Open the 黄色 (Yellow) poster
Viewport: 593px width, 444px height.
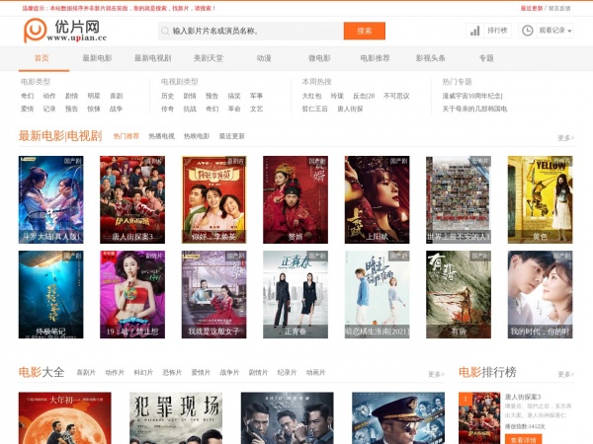[x=540, y=199]
